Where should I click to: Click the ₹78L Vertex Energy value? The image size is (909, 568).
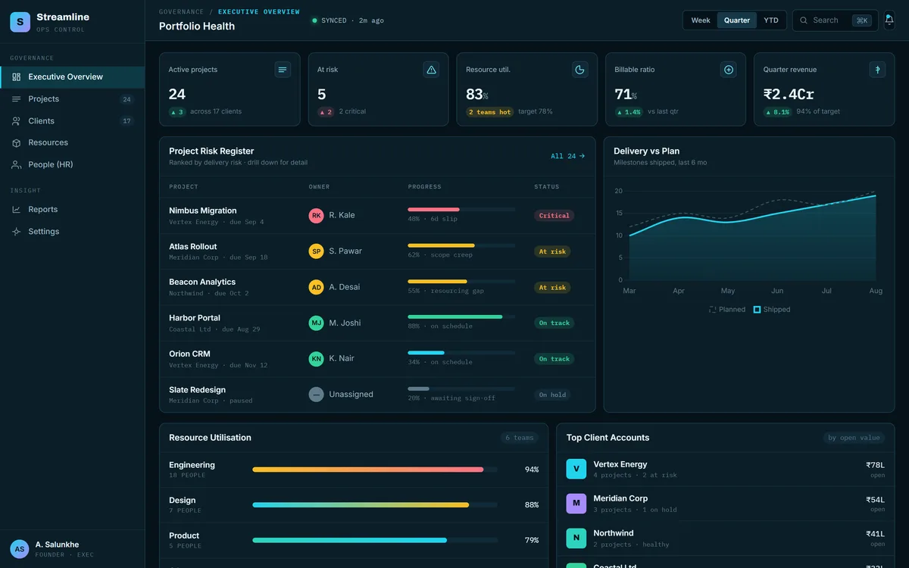tap(875, 465)
